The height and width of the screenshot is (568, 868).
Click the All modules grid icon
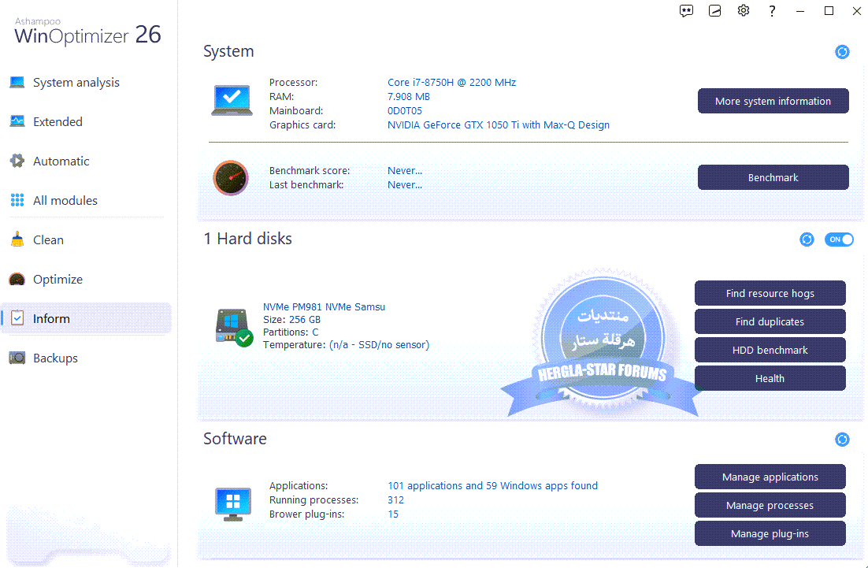point(17,200)
